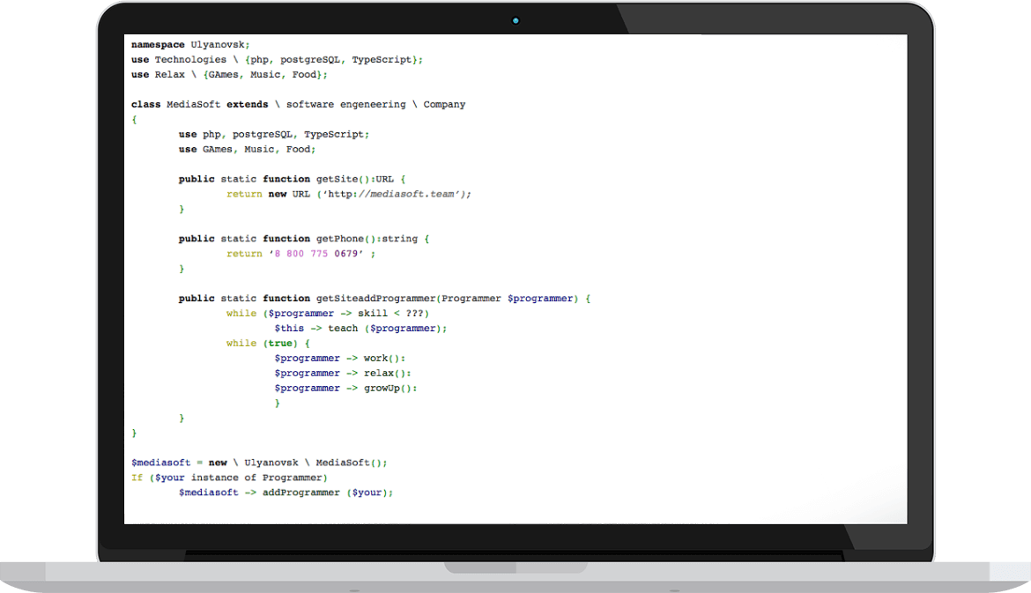Click '$mediasoft = new \ Ulyanovsk \ MediaSoft();' line
The width and height of the screenshot is (1031, 593).
(259, 463)
